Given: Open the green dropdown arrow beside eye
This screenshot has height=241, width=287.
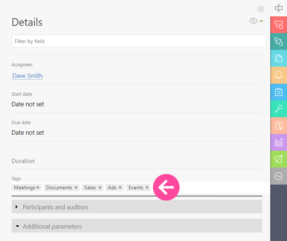Looking at the screenshot, I should (262, 21).
